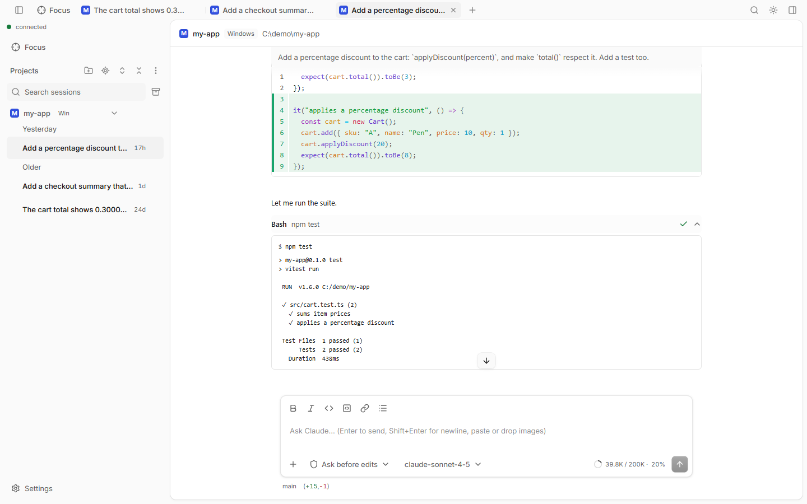Open the claude-sonnet-4-5 model selector
Screen dimensions: 807x504
click(x=443, y=464)
